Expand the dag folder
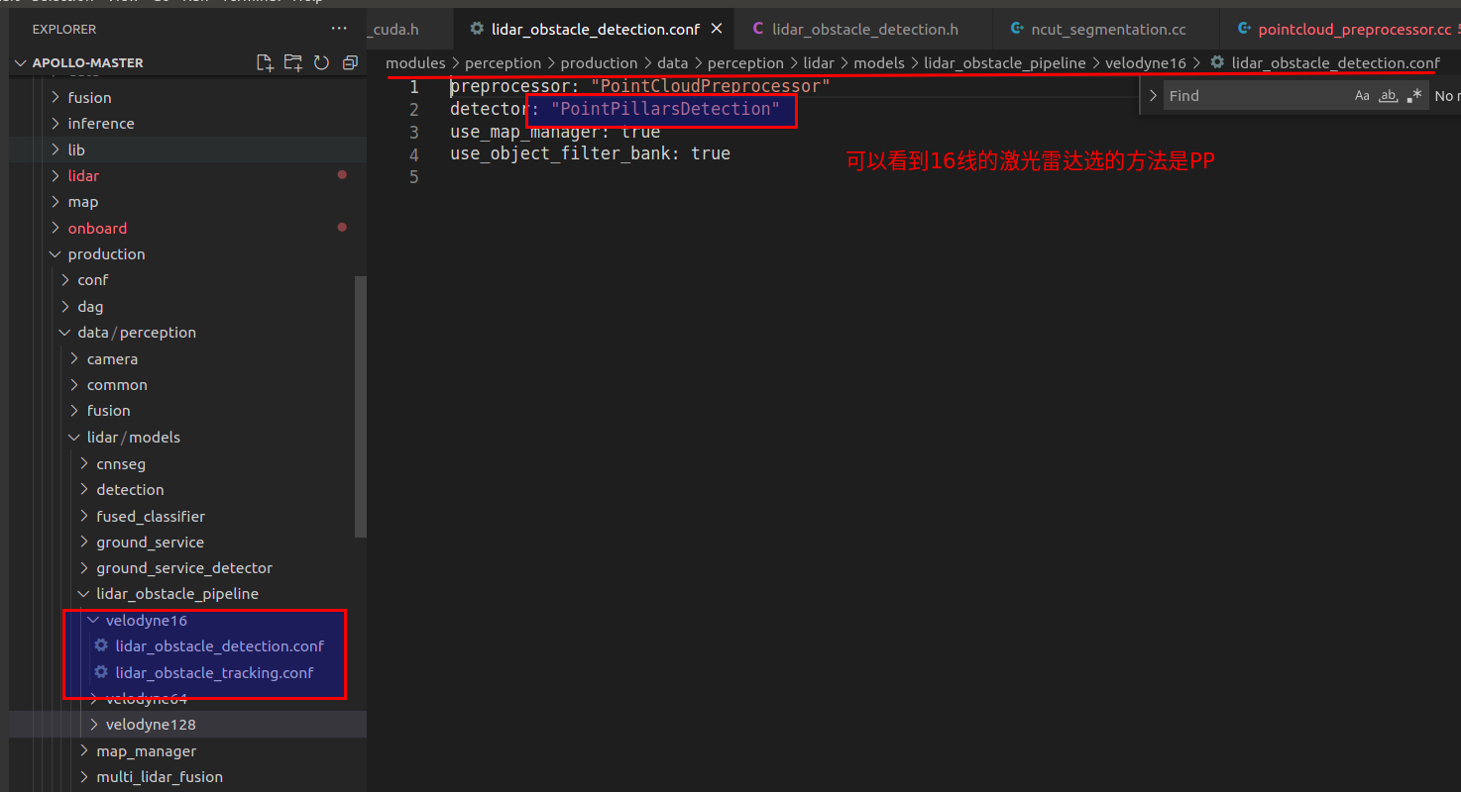The image size is (1461, 792). pos(188,307)
